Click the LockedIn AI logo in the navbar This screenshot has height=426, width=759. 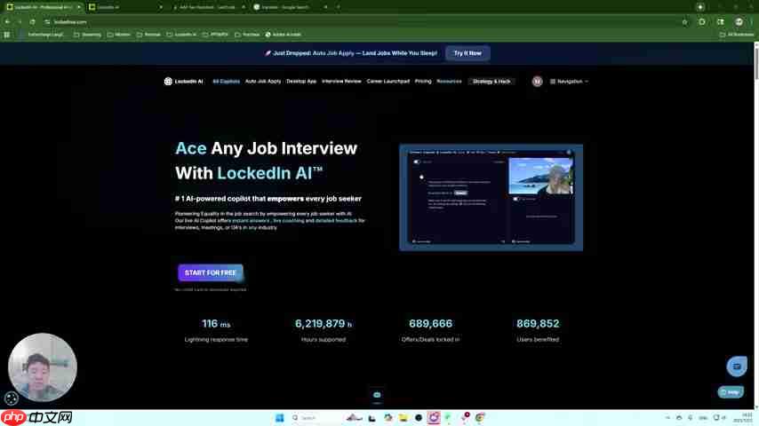pos(183,82)
